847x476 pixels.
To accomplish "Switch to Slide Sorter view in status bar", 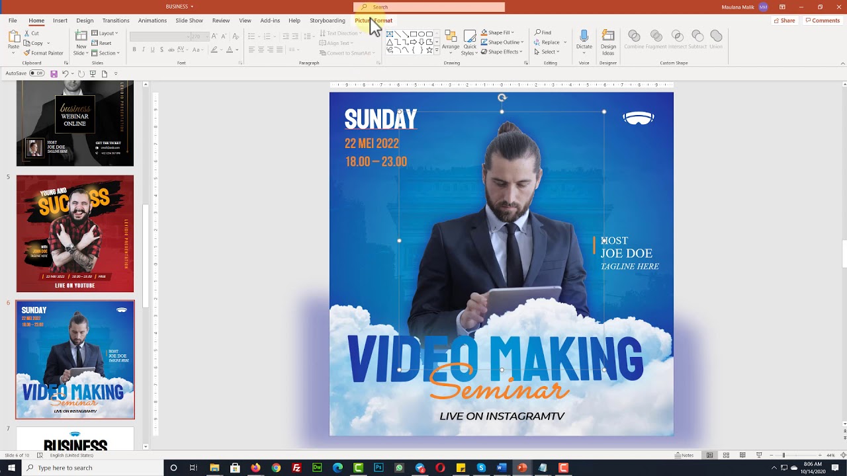I will coord(726,455).
